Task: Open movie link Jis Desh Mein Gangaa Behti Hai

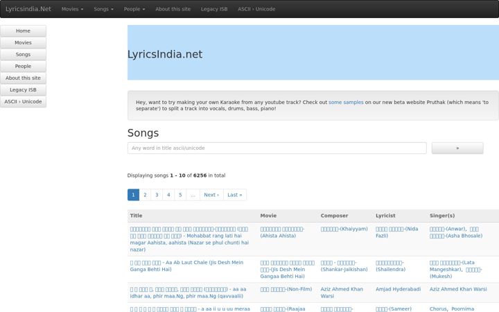Action: (x=287, y=269)
